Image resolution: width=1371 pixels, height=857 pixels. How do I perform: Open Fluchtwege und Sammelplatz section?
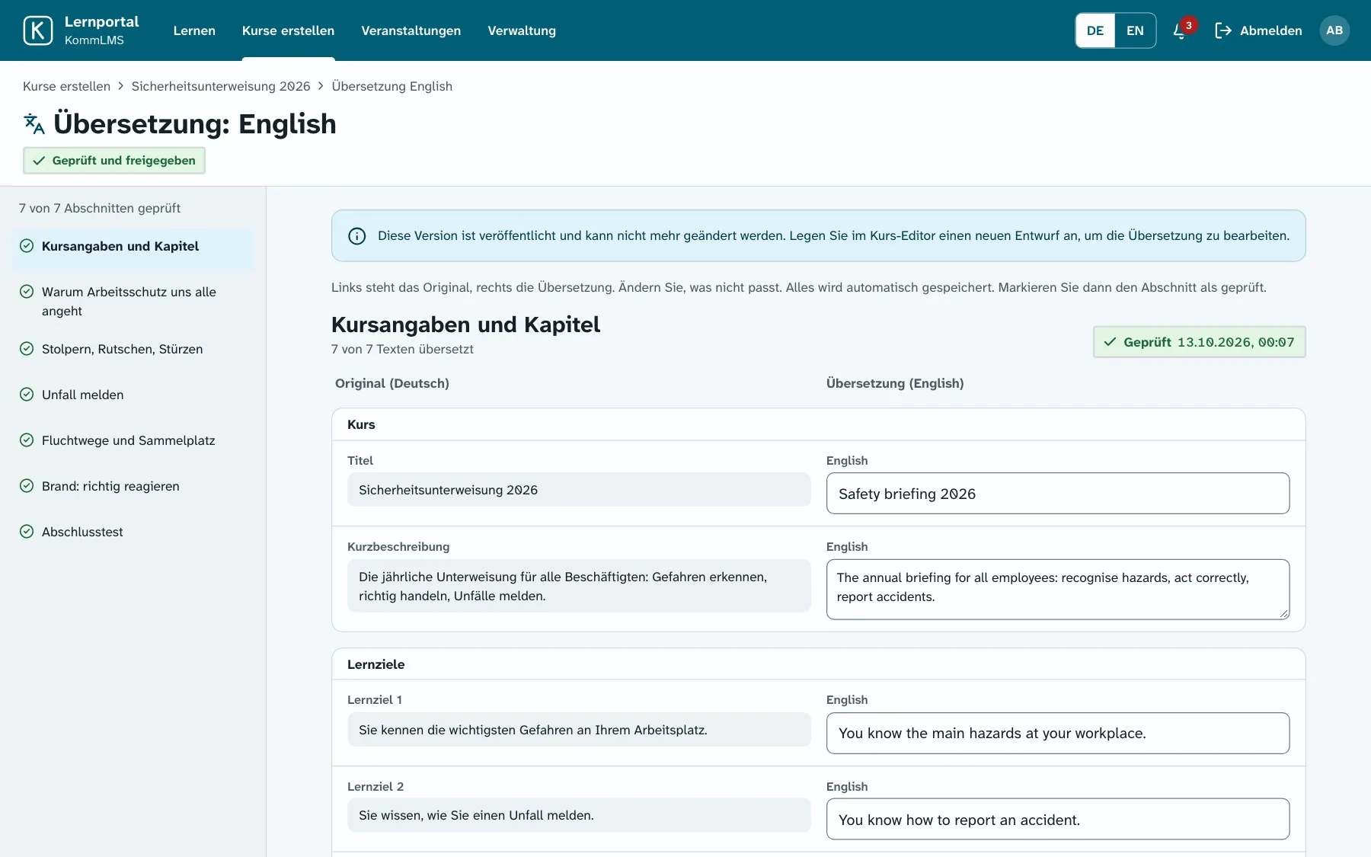click(x=133, y=440)
